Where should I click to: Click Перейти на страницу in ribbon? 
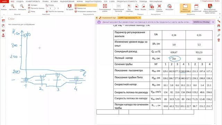[55, 11]
